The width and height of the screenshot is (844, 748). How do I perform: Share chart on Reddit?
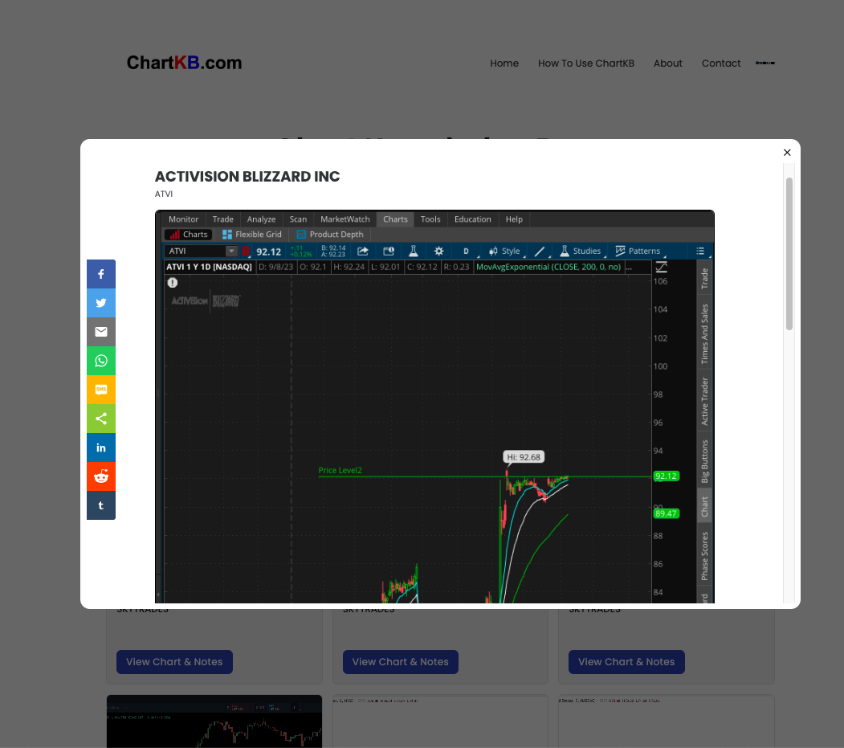click(100, 476)
